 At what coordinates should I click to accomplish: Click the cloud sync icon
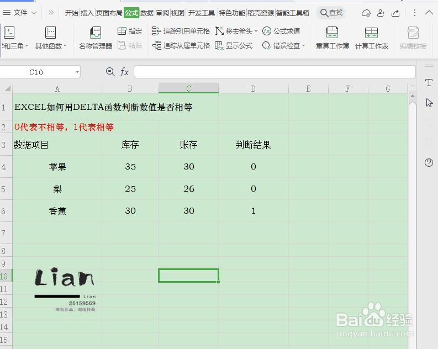tap(366, 13)
